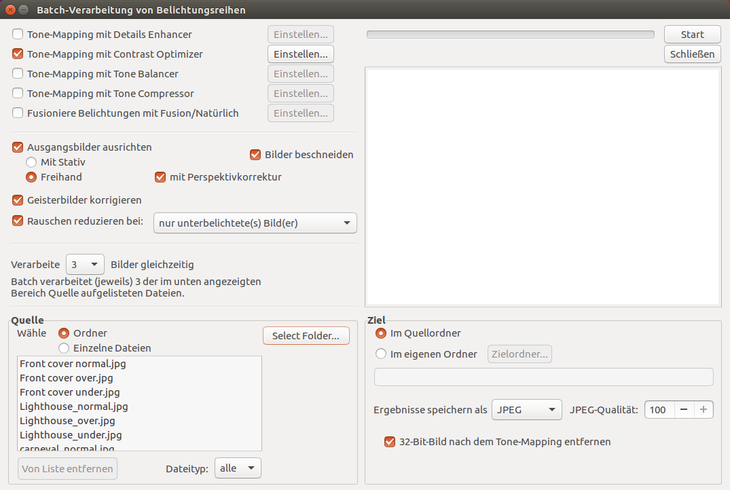The width and height of the screenshot is (730, 490).
Task: Enable Tone-Mapping mit Details Enhancer checkbox
Action: click(18, 35)
